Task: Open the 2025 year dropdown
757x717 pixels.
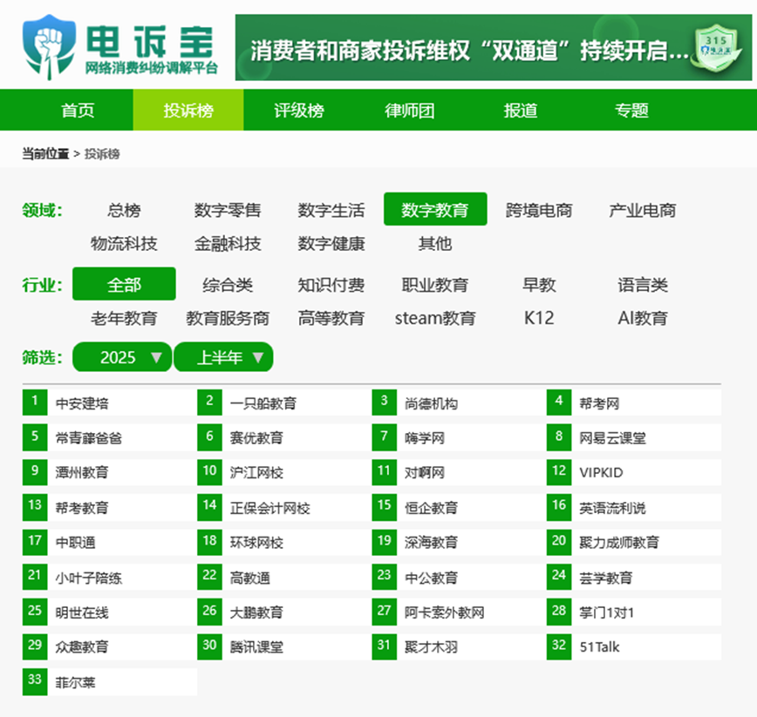Action: point(122,357)
